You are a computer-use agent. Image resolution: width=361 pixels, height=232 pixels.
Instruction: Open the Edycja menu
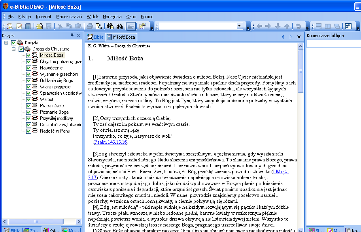click(25, 17)
